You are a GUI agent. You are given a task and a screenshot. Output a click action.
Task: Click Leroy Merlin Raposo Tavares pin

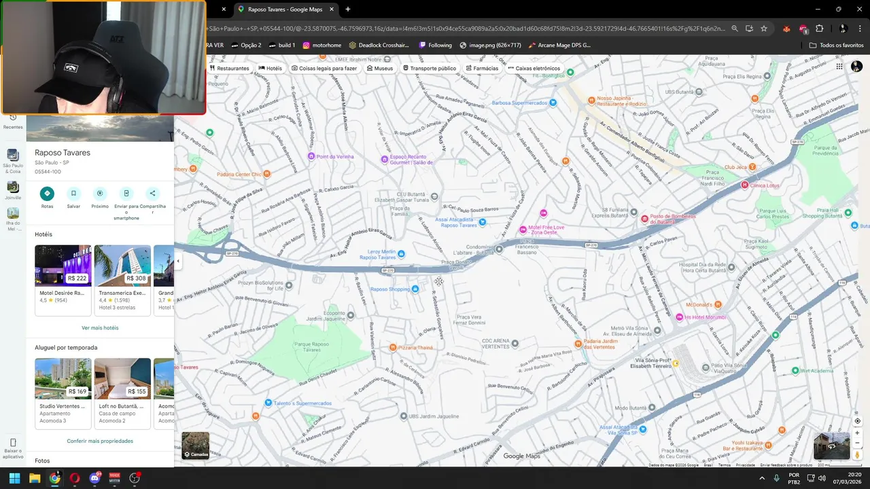pos(402,254)
